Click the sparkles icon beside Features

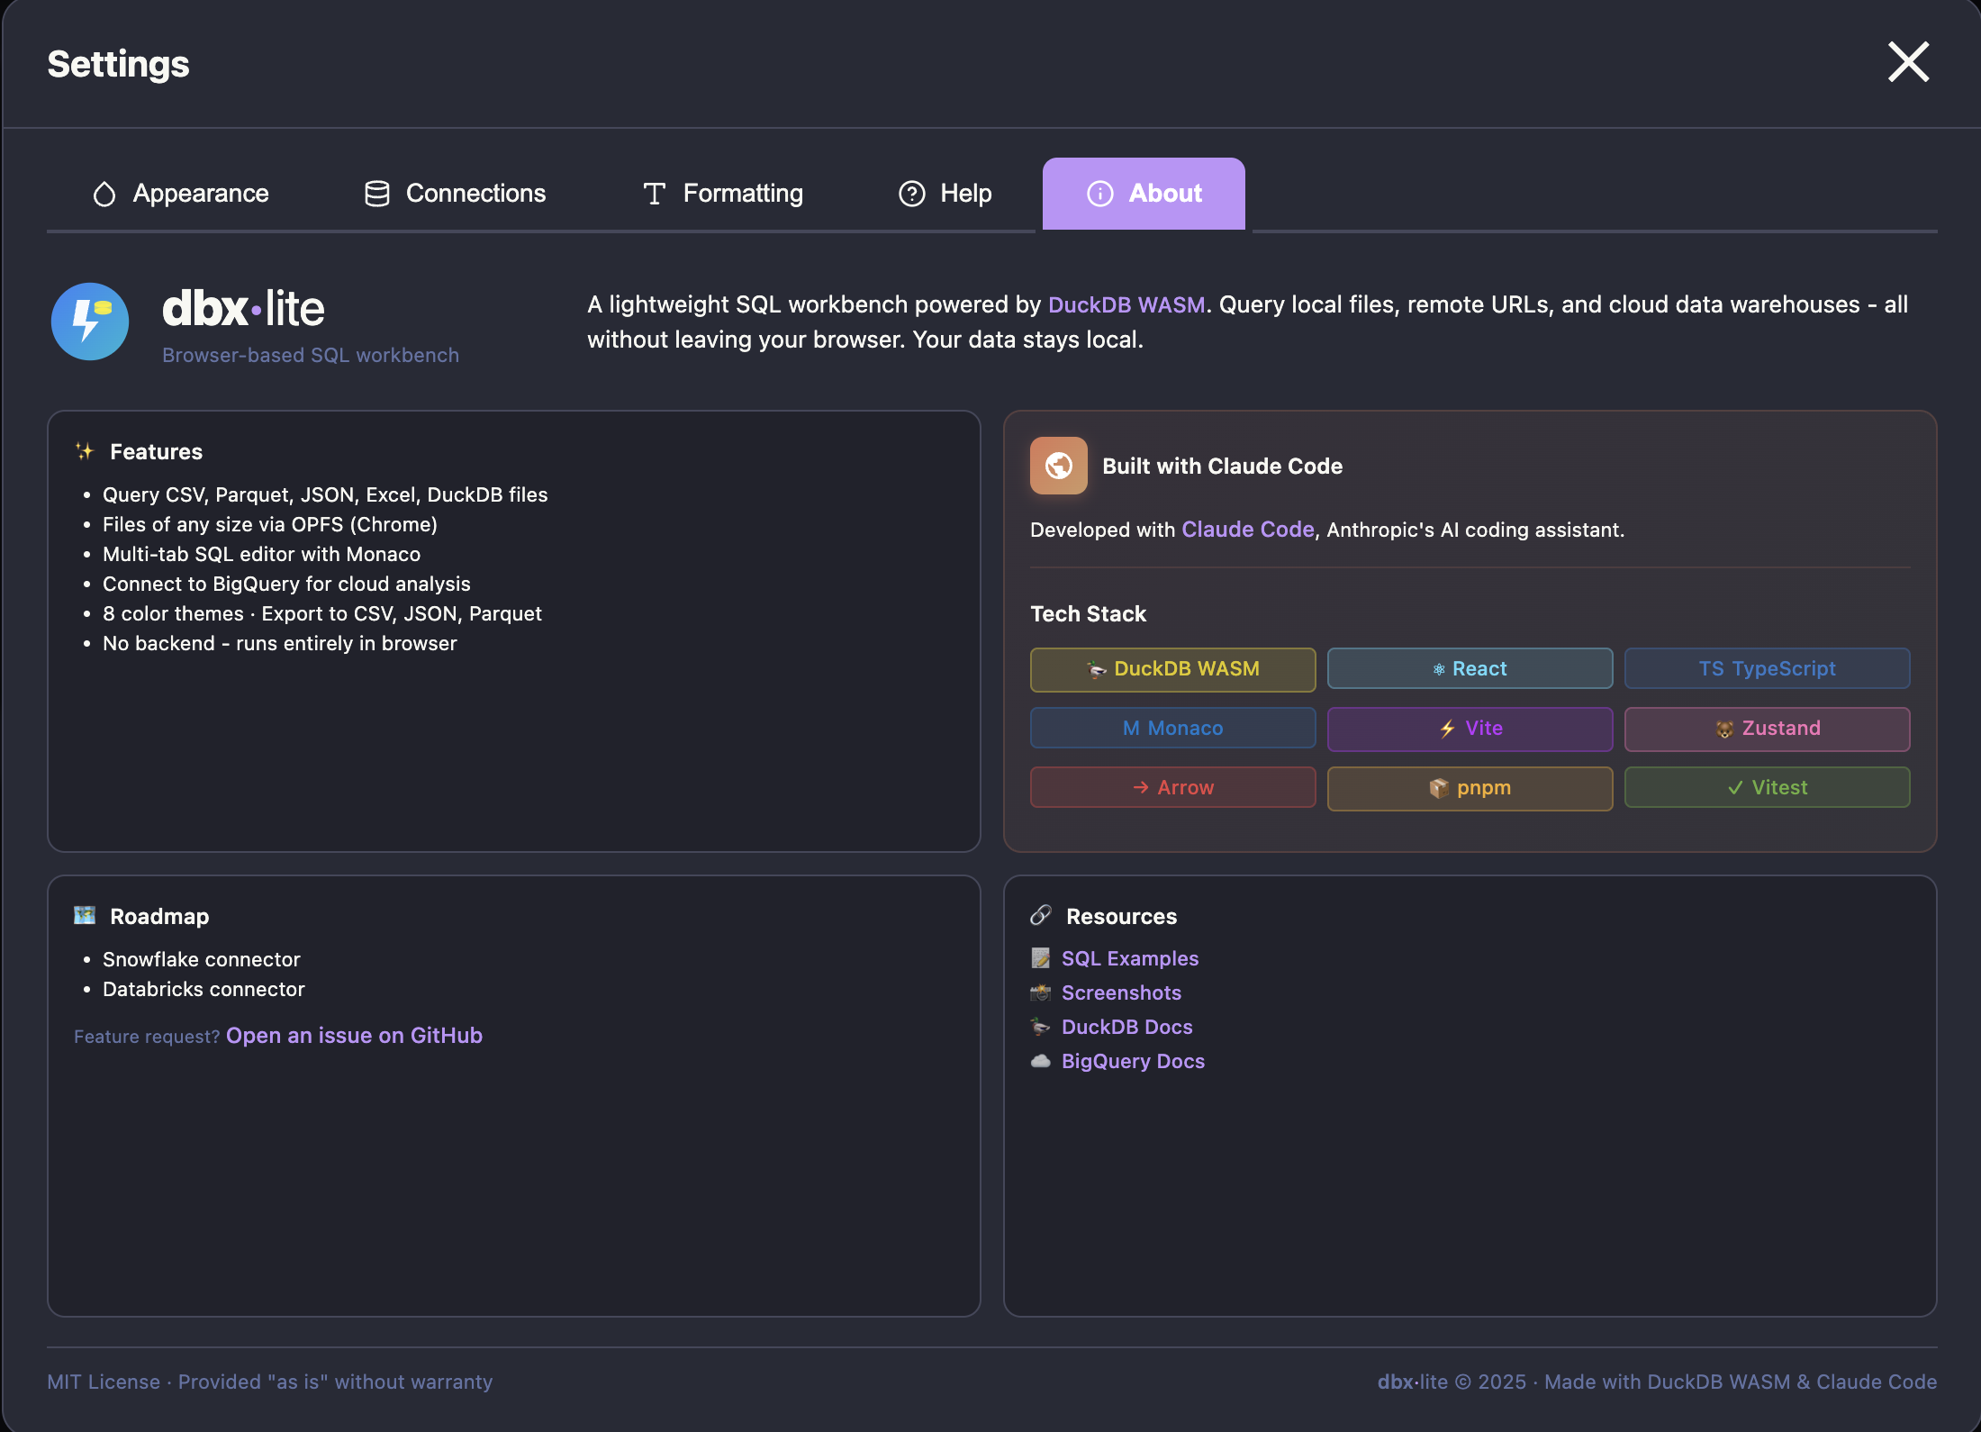click(x=85, y=451)
